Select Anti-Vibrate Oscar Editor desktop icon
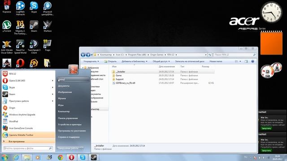 pos(7,47)
